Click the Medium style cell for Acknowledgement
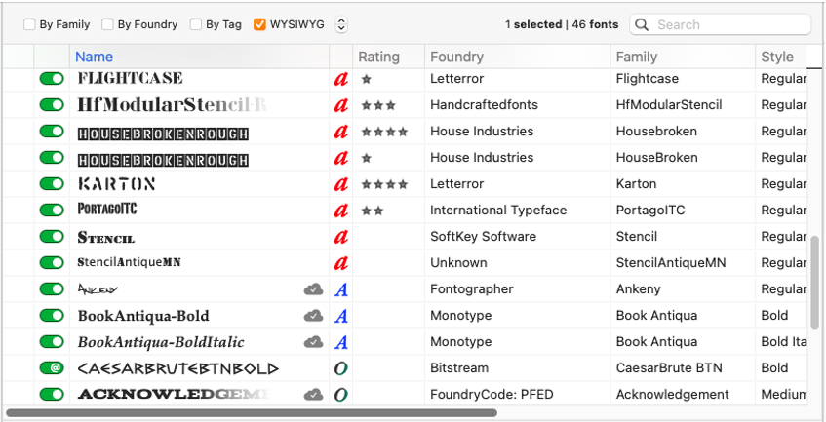The image size is (826, 422). (x=784, y=395)
